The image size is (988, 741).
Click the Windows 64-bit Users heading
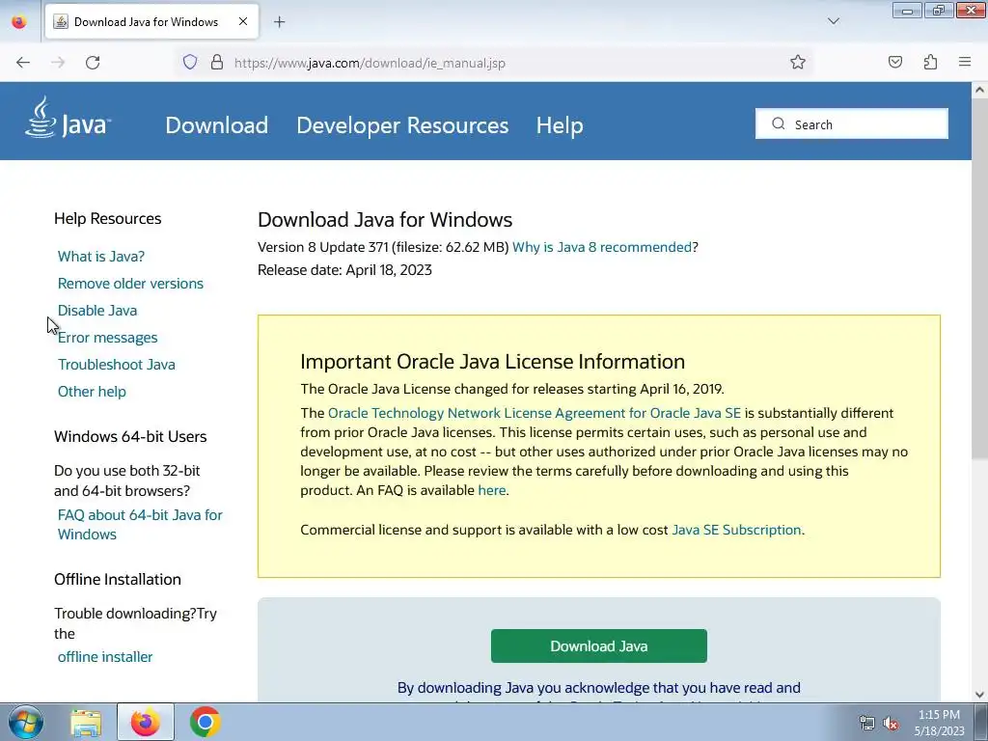[130, 437]
